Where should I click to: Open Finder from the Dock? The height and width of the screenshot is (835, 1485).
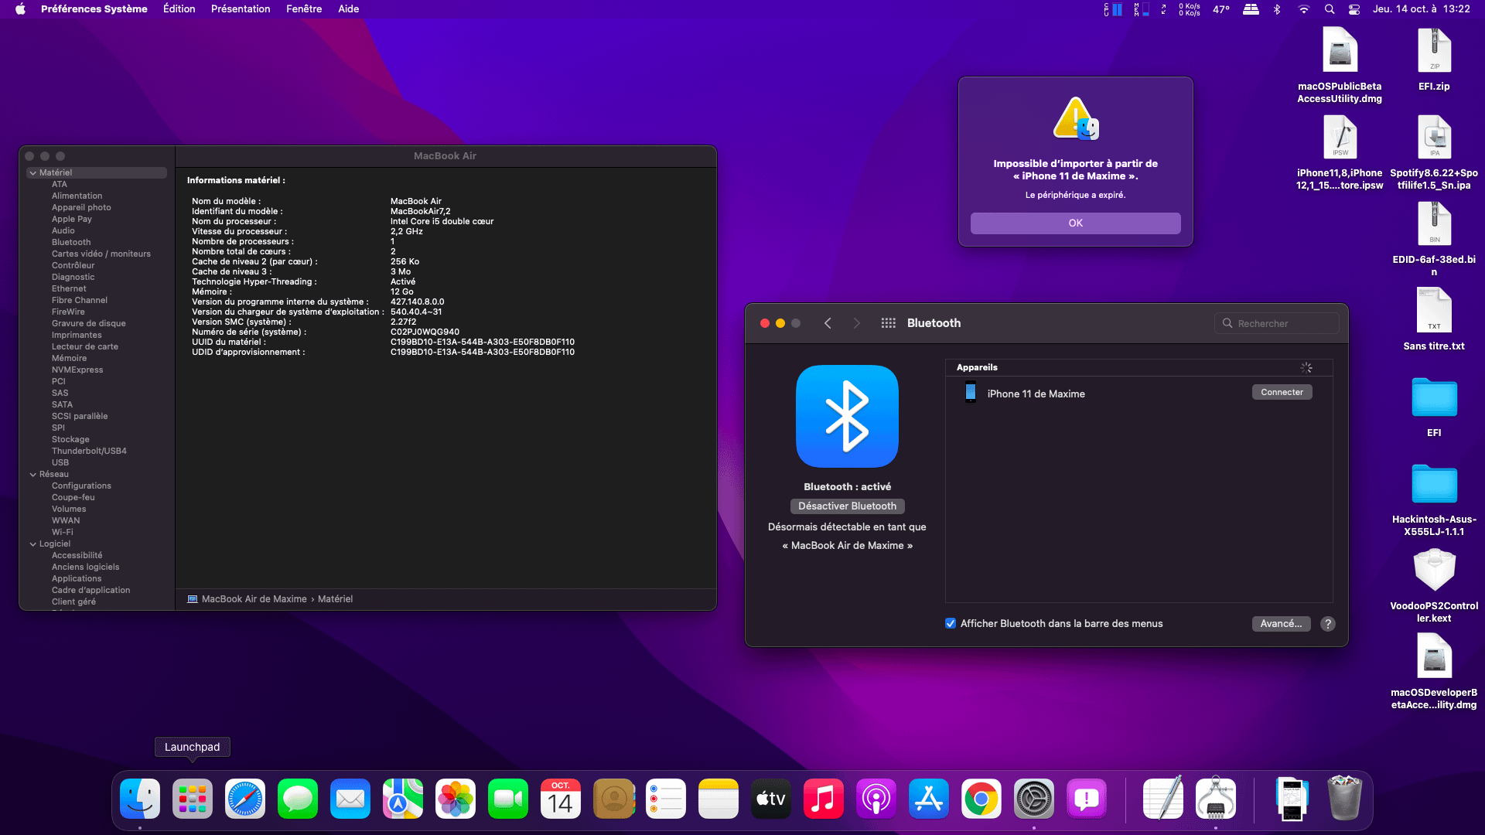140,799
